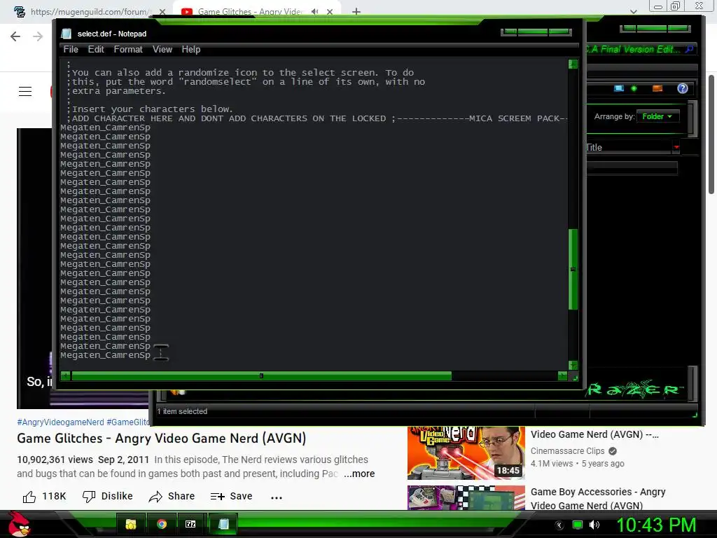Like the video with the thumbs up button
Screen dimensions: 717x538
click(x=44, y=497)
